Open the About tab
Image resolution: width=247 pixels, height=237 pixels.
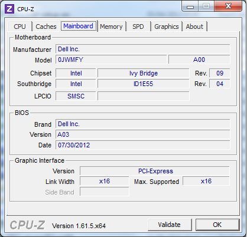coord(194,27)
